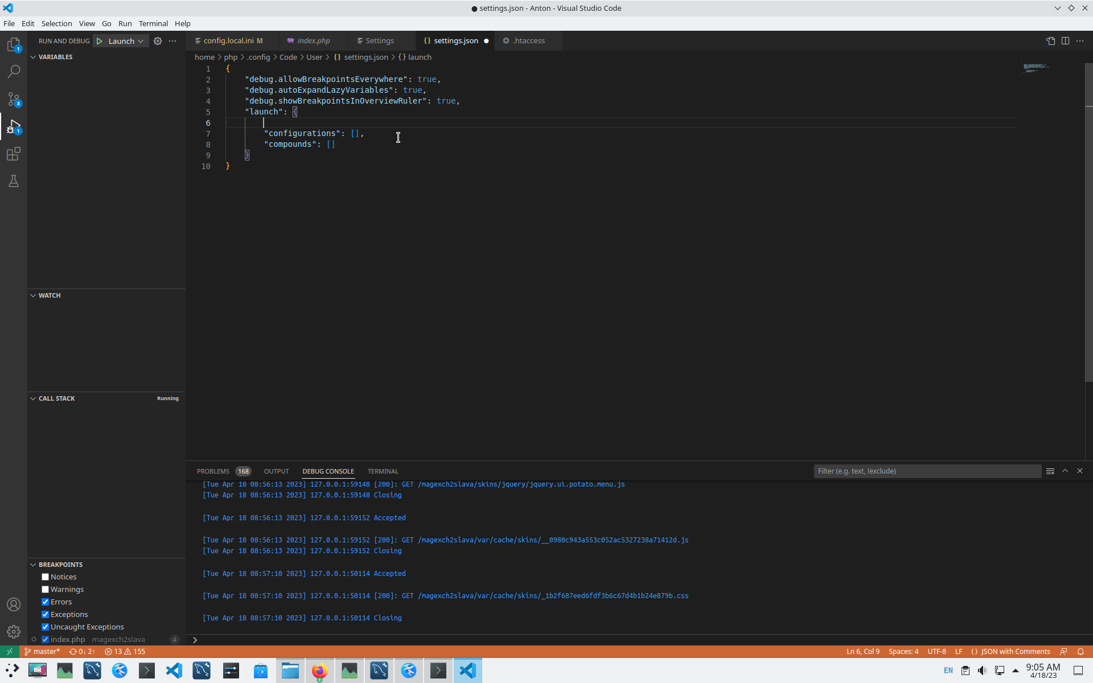This screenshot has height=683, width=1093.
Task: Open the Search view icon
Action: point(14,72)
